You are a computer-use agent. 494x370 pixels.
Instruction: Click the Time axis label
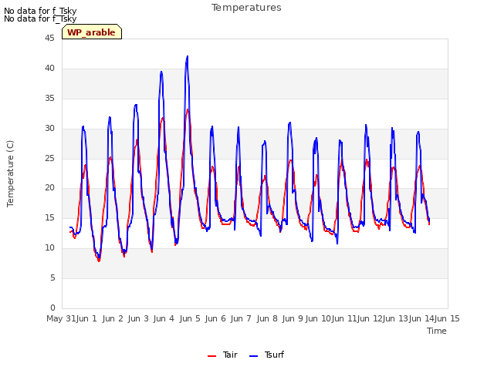[437, 331]
